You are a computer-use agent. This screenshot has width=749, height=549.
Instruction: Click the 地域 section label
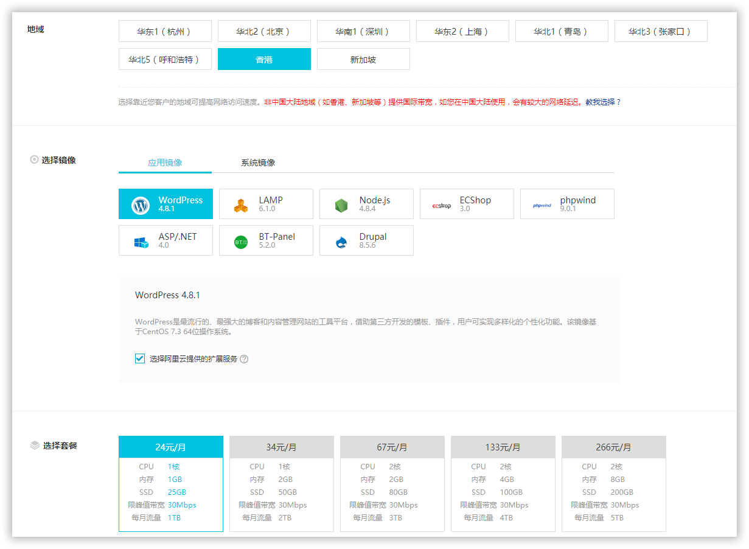tap(35, 29)
